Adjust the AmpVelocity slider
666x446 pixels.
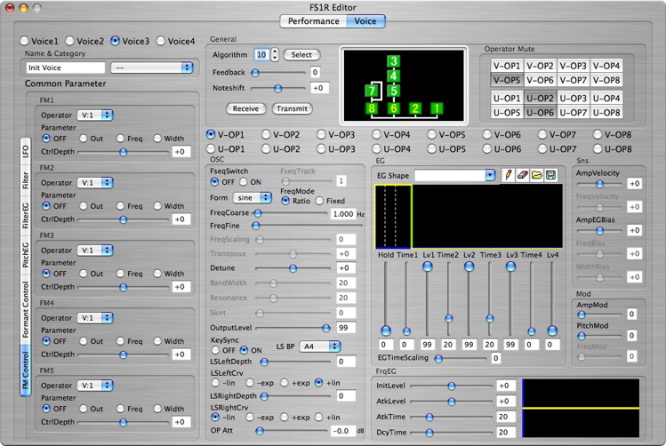coord(599,184)
